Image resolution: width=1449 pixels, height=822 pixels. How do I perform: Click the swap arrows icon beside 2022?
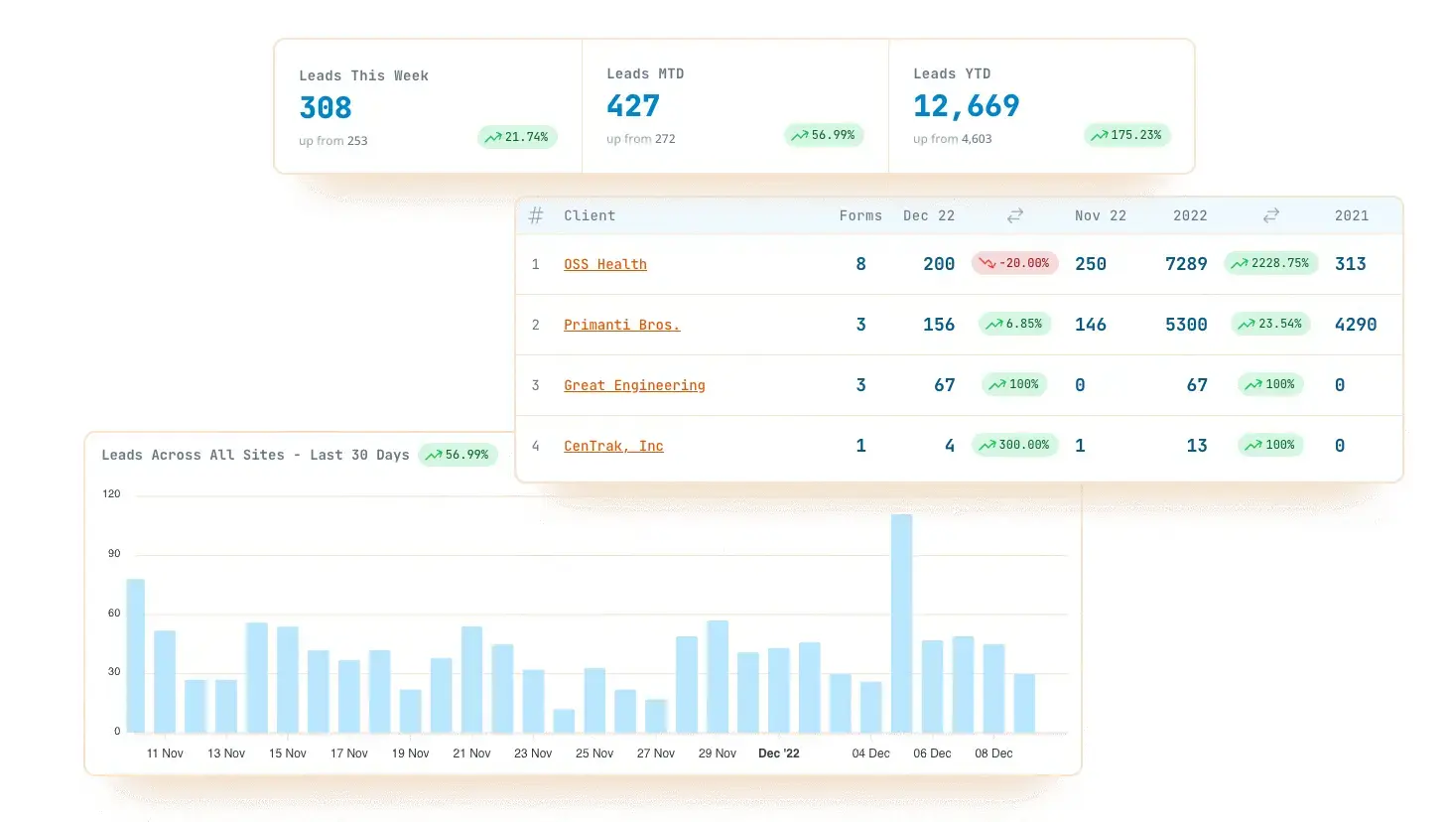point(1270,215)
